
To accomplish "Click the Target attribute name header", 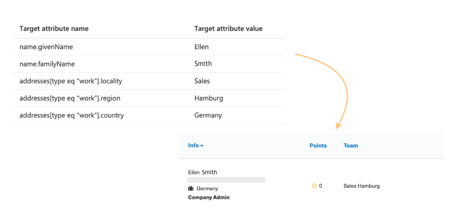I will click(x=54, y=29).
